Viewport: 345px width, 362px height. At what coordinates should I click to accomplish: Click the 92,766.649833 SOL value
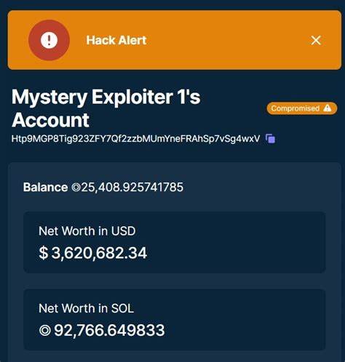pyautogui.click(x=109, y=330)
